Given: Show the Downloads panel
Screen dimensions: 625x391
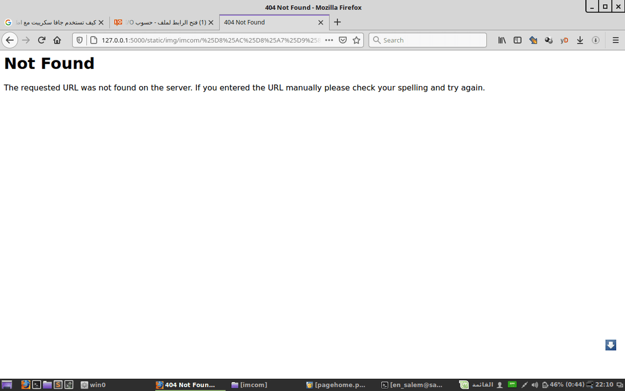Looking at the screenshot, I should pos(580,40).
